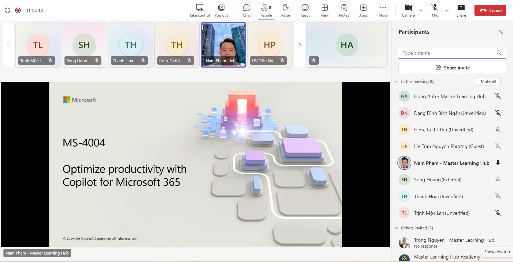
Task: Toggle the People panel icon
Action: [266, 11]
